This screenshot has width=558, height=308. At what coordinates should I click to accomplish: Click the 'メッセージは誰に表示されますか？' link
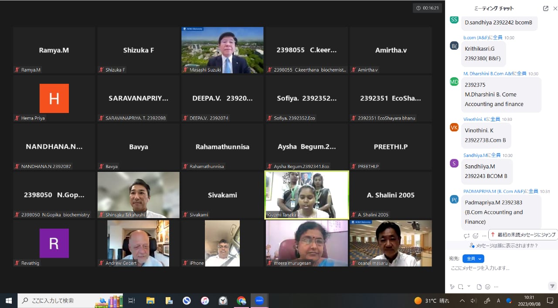(x=504, y=246)
